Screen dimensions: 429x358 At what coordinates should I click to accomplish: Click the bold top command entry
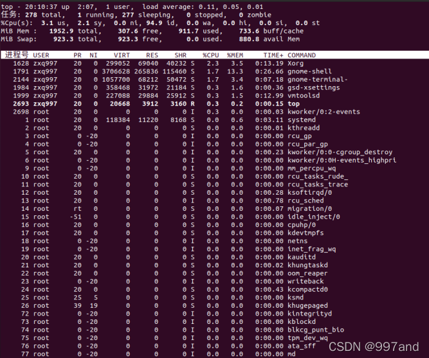(x=293, y=104)
